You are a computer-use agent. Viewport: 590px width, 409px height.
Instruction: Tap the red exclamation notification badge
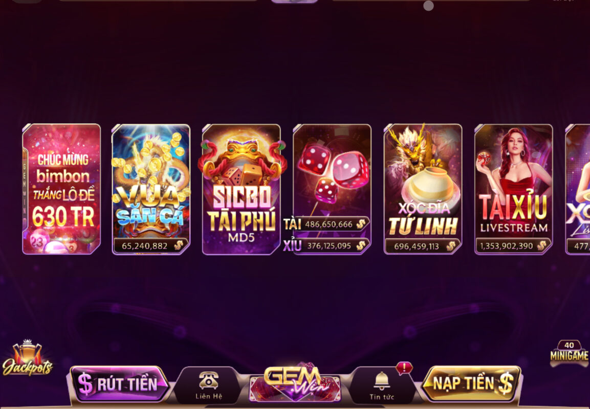(x=404, y=368)
